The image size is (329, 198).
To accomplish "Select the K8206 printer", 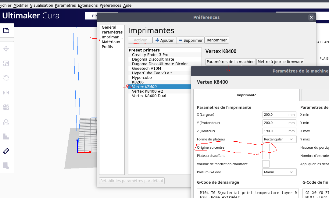I will tap(160, 82).
